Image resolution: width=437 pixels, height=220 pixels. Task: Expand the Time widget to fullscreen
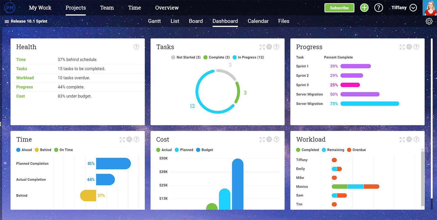(x=122, y=139)
